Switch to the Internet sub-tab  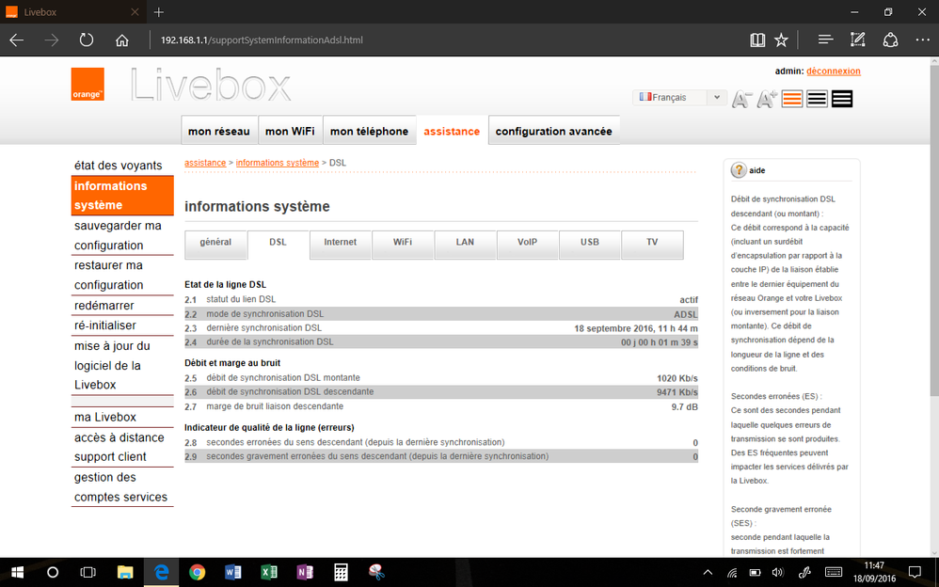tap(341, 244)
